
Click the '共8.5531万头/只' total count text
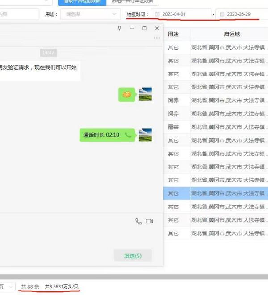point(62,287)
